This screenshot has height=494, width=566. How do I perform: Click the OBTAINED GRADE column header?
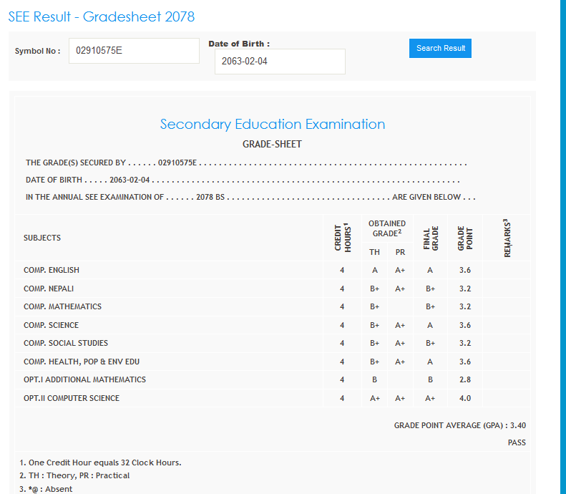[387, 228]
